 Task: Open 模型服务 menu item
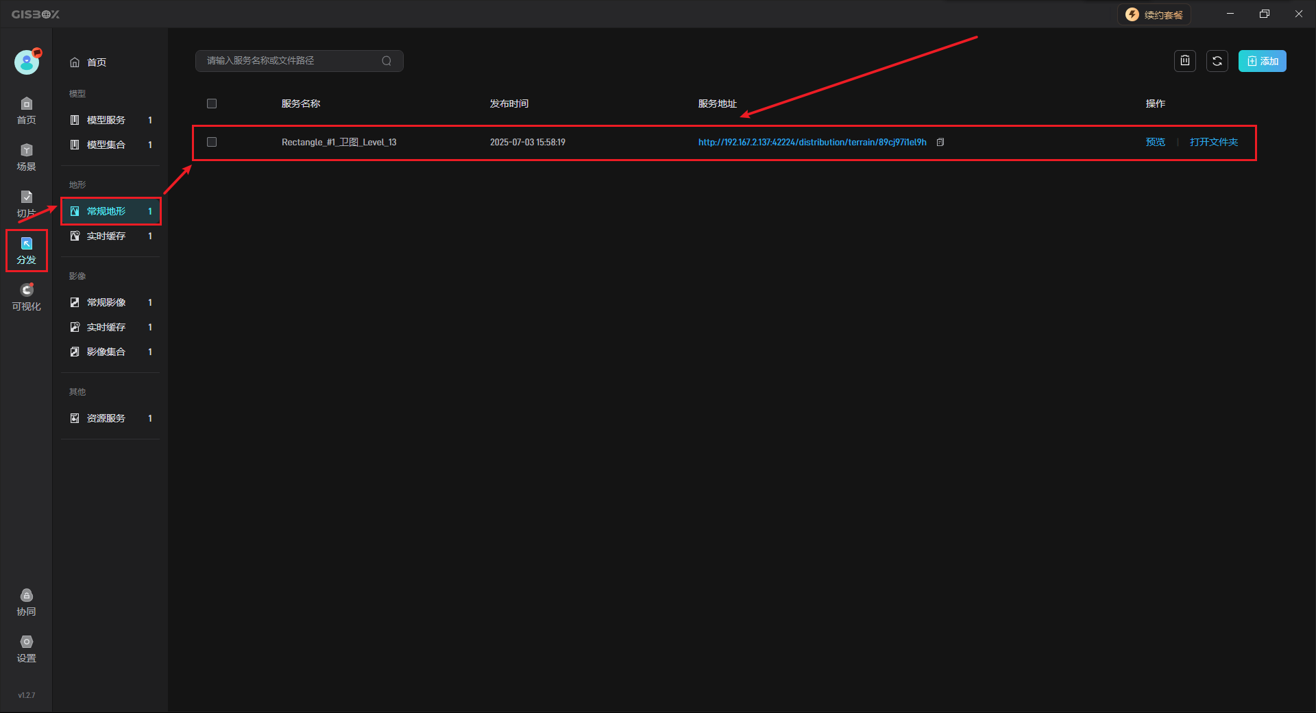[x=111, y=120]
